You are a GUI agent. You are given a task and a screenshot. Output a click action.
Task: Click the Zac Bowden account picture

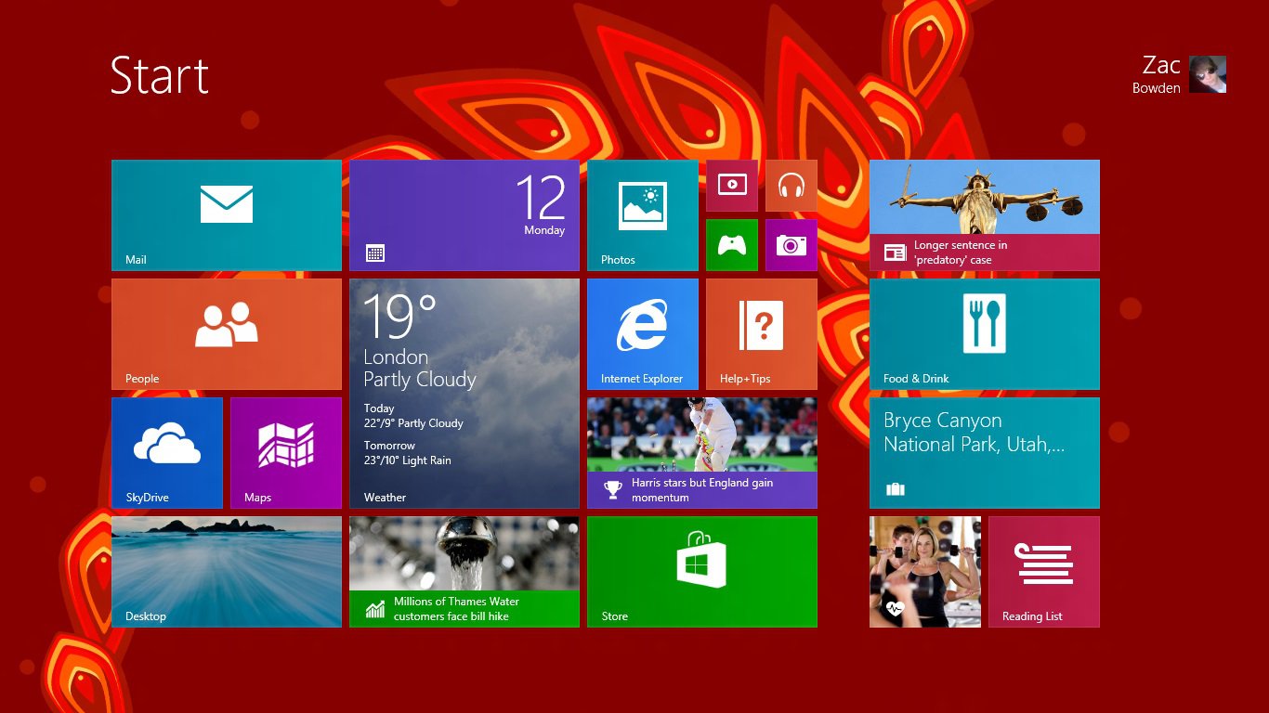[1207, 74]
